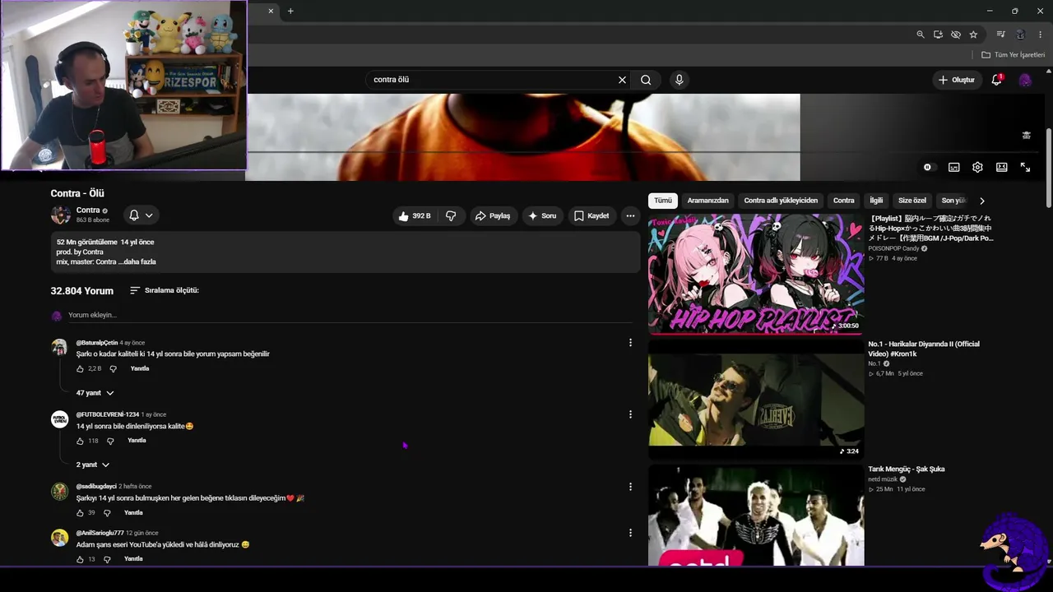Image resolution: width=1053 pixels, height=592 pixels.
Task: Expand 47 yanıt replies
Action: pyautogui.click(x=95, y=393)
